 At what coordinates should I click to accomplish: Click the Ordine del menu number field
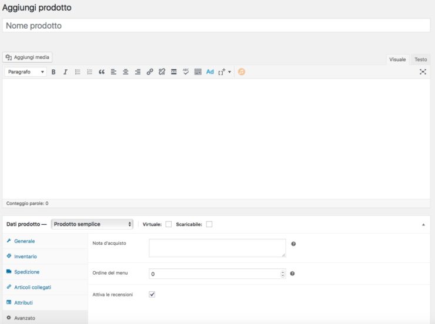[x=217, y=274]
